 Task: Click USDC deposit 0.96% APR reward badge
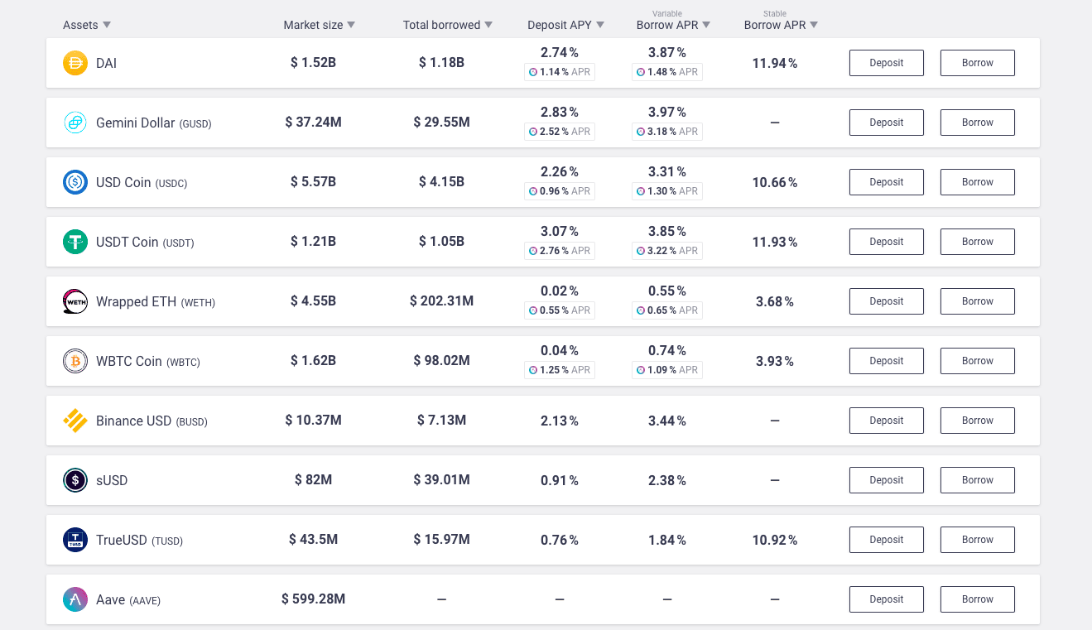point(560,191)
